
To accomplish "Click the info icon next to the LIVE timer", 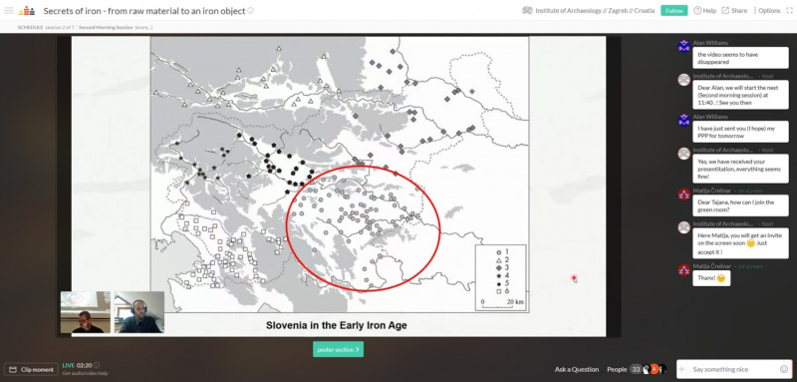I will click(97, 365).
